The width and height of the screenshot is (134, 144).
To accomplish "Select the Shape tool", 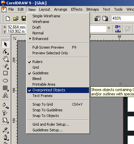I will (5, 51).
